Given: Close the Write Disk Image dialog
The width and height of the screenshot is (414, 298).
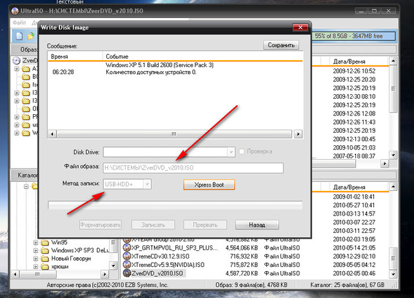Looking at the screenshot, I should tap(300, 27).
